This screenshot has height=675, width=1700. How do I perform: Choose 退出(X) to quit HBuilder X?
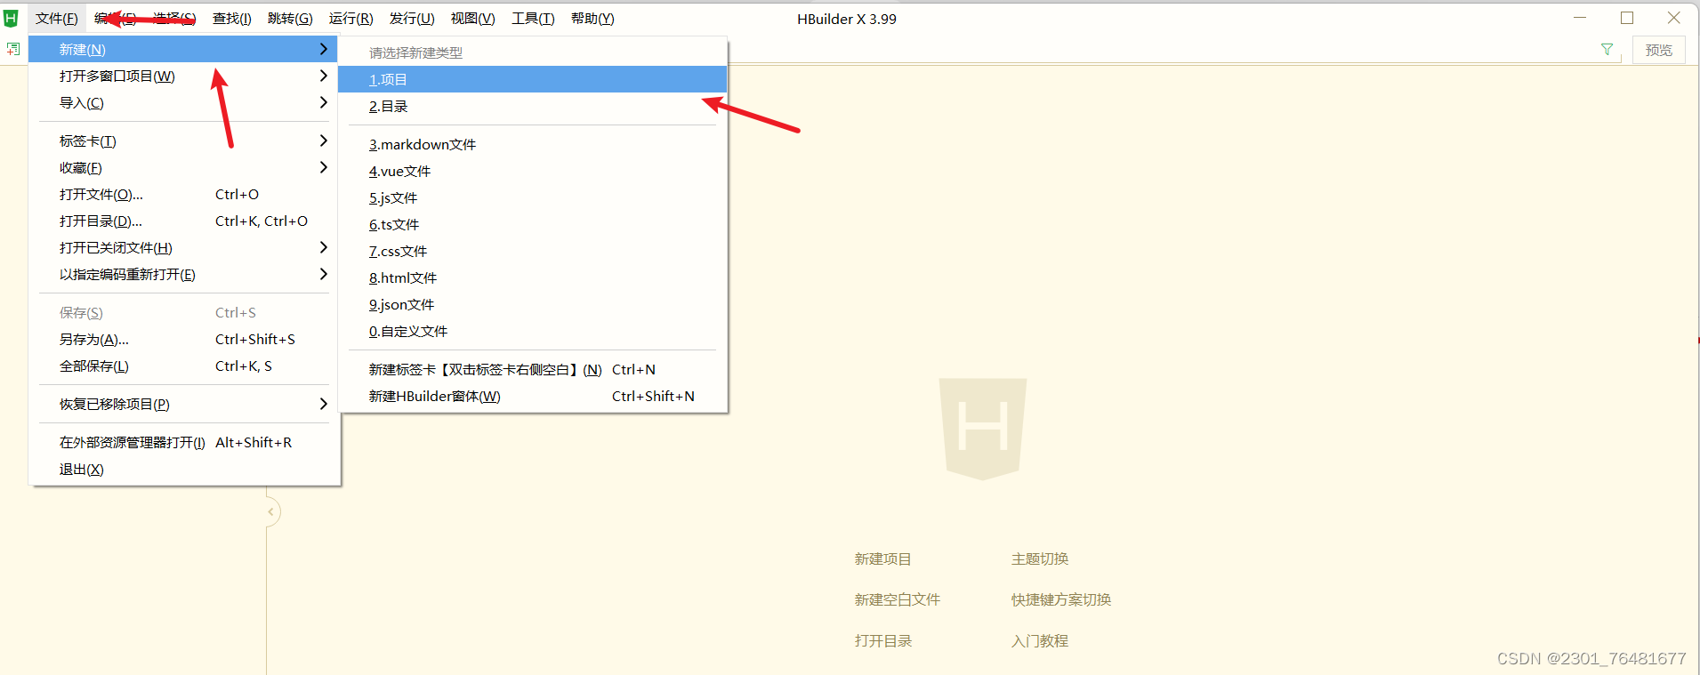[183, 470]
